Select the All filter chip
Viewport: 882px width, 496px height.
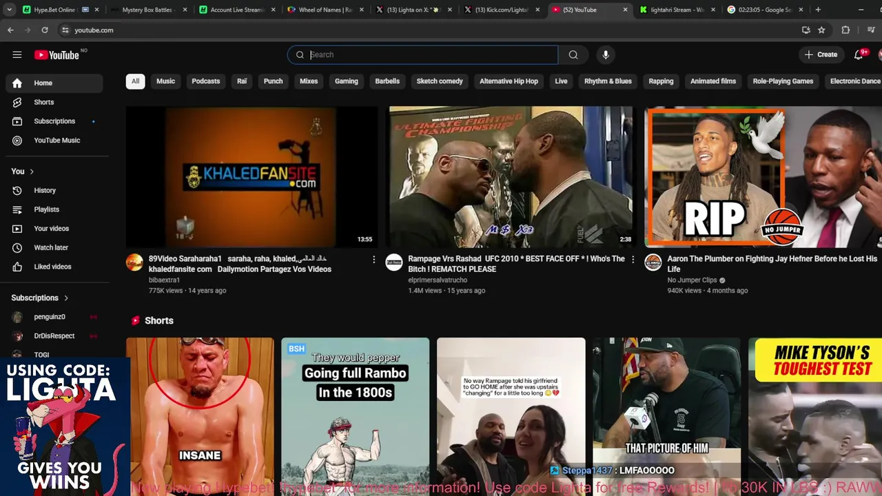pyautogui.click(x=135, y=81)
